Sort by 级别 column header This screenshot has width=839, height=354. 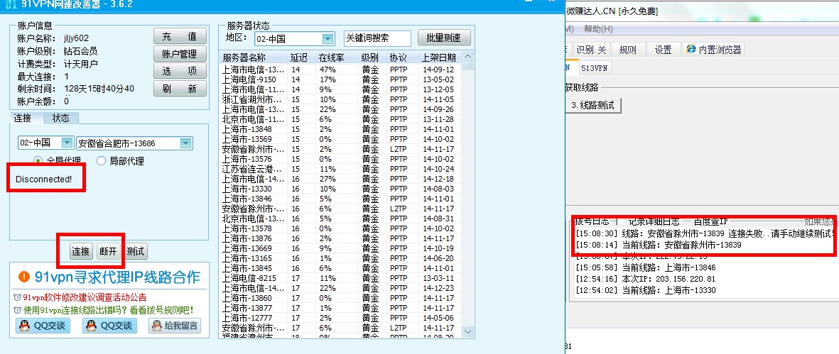(x=372, y=57)
